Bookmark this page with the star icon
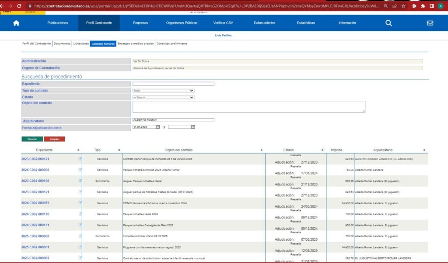This screenshot has width=448, height=263. [403, 6]
